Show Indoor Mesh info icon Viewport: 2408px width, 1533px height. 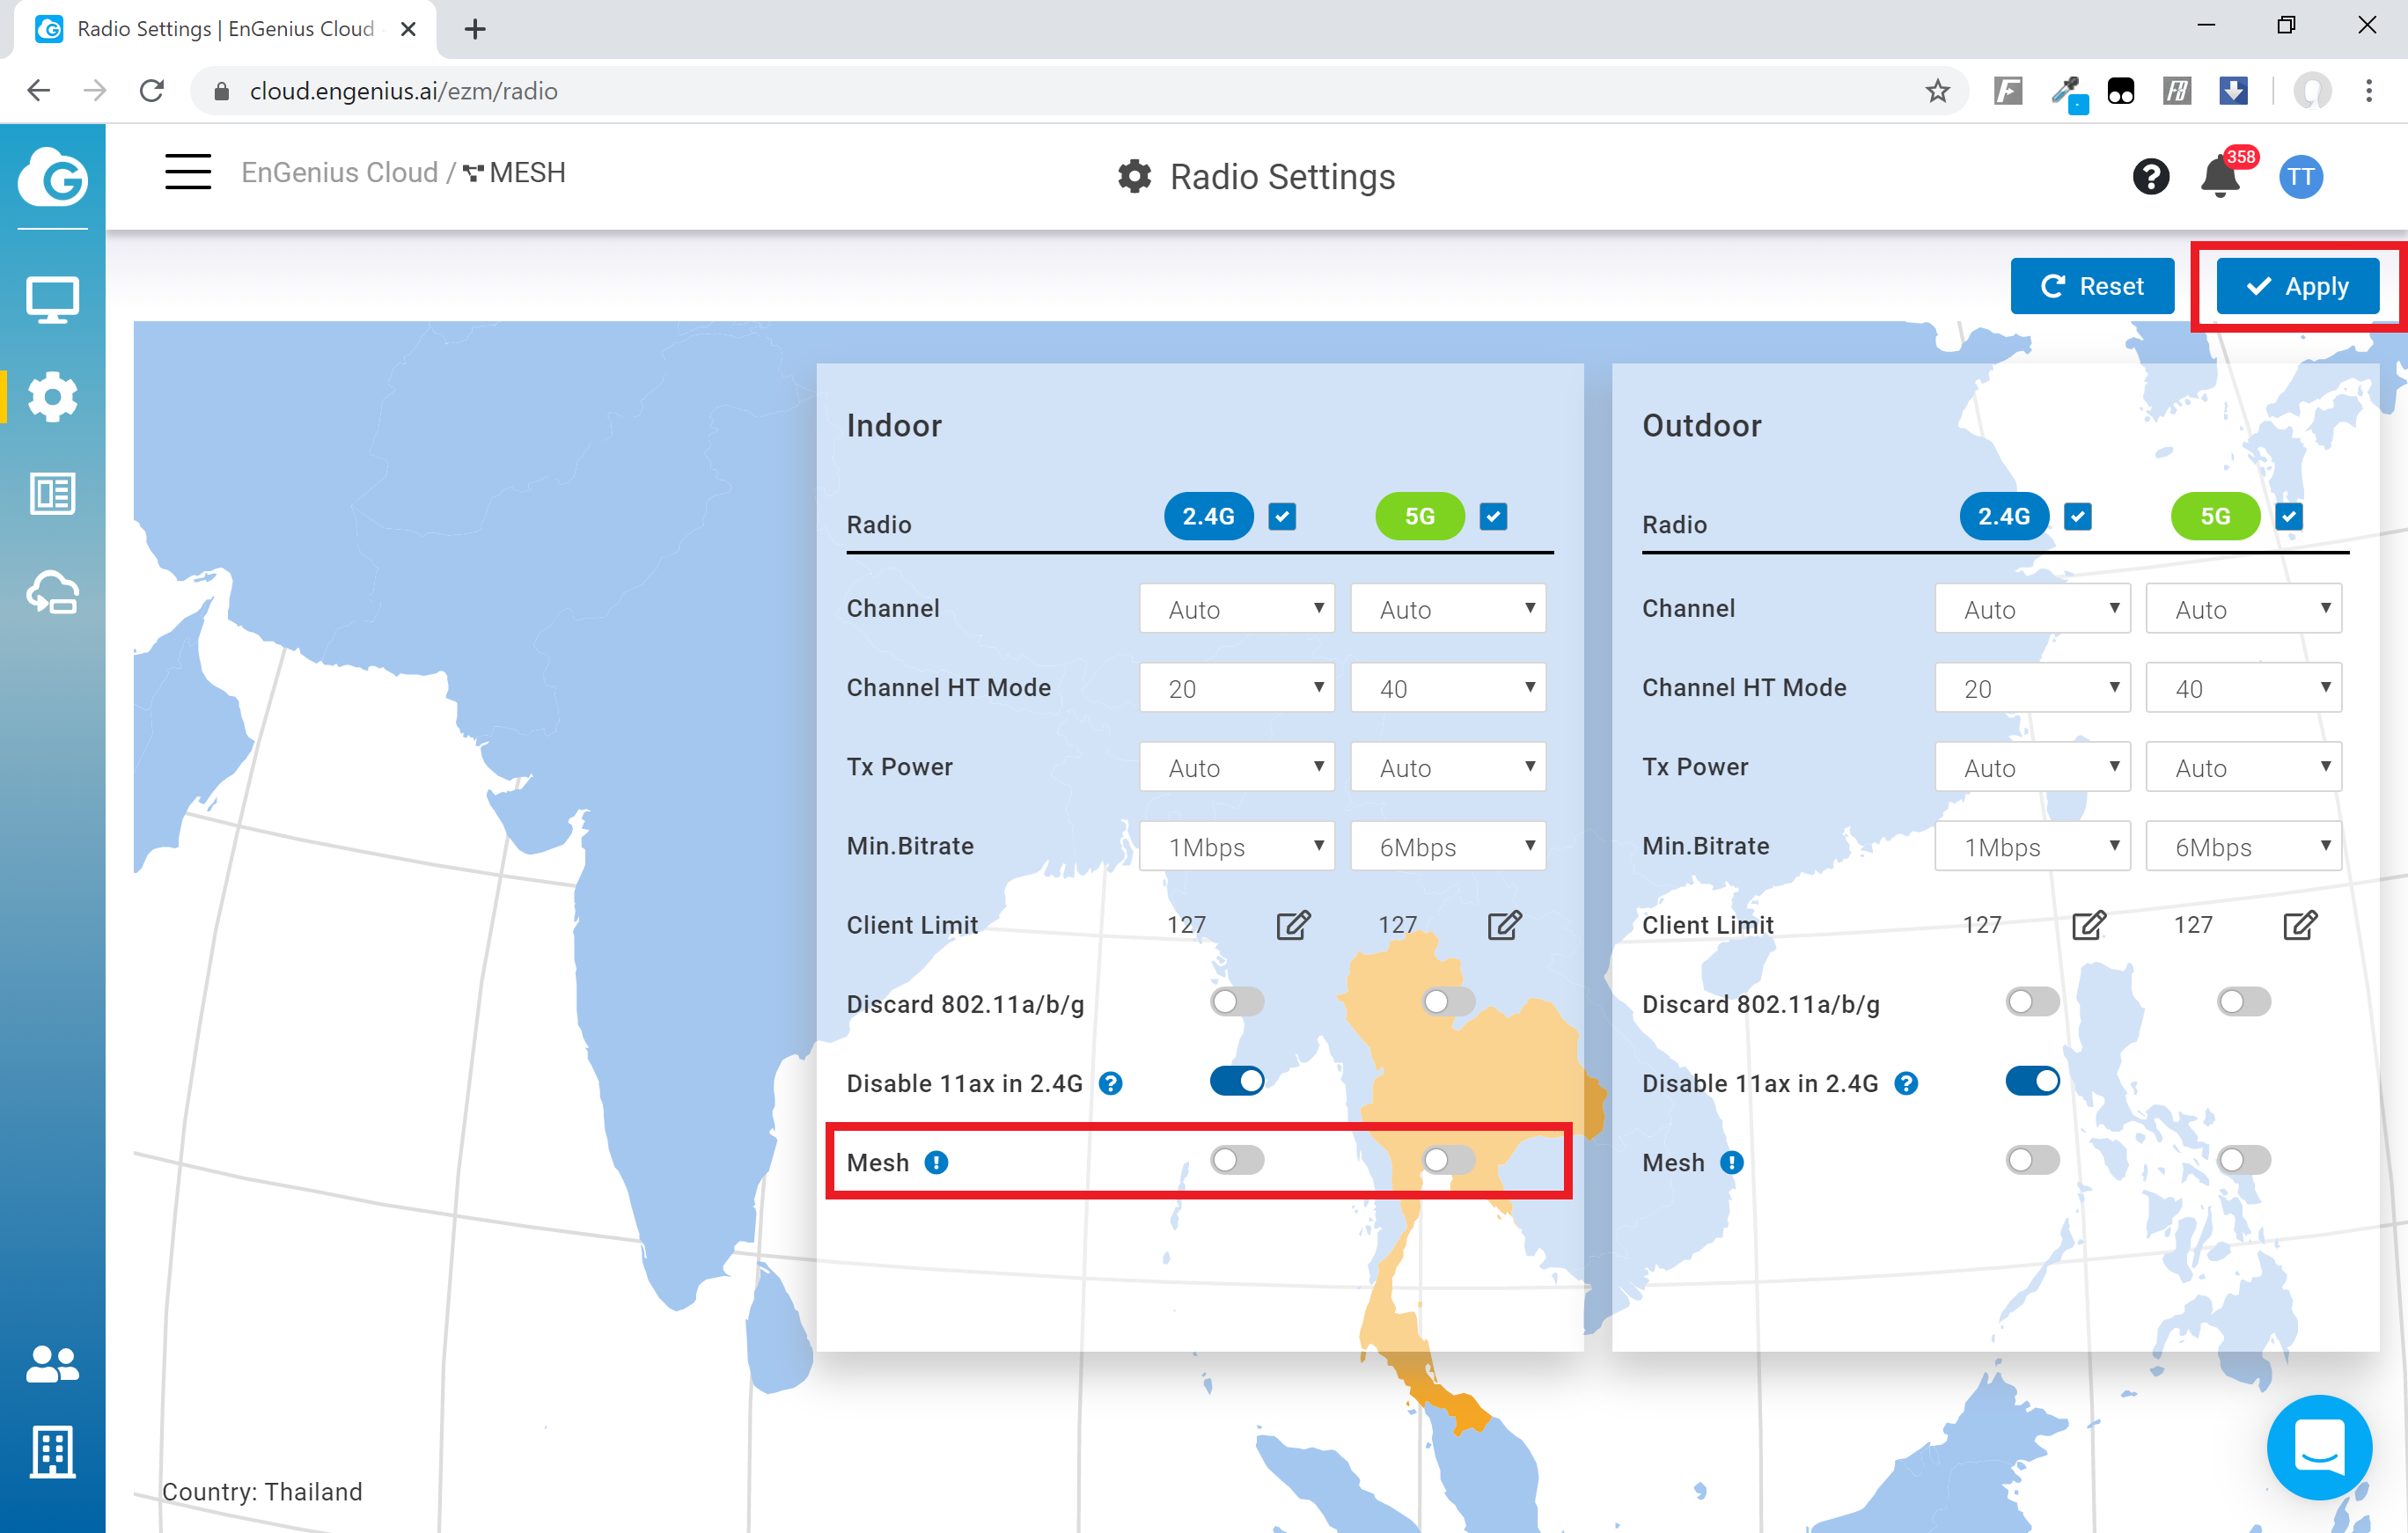tap(936, 1162)
